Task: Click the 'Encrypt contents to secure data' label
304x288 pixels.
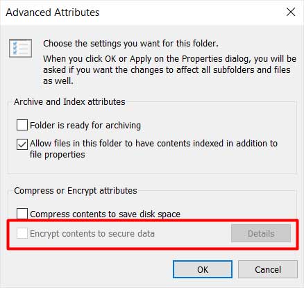Action: [92, 234]
